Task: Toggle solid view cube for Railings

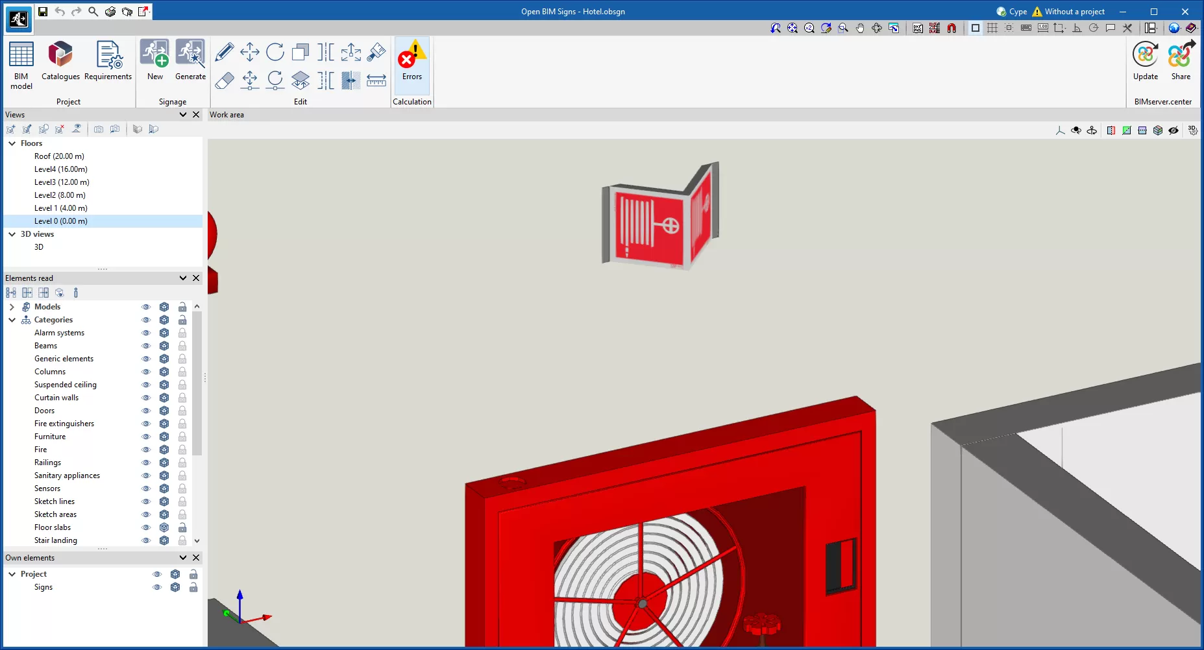Action: pos(164,463)
